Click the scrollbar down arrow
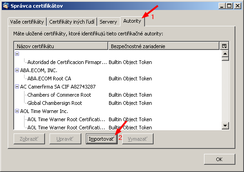 [x=225, y=126]
